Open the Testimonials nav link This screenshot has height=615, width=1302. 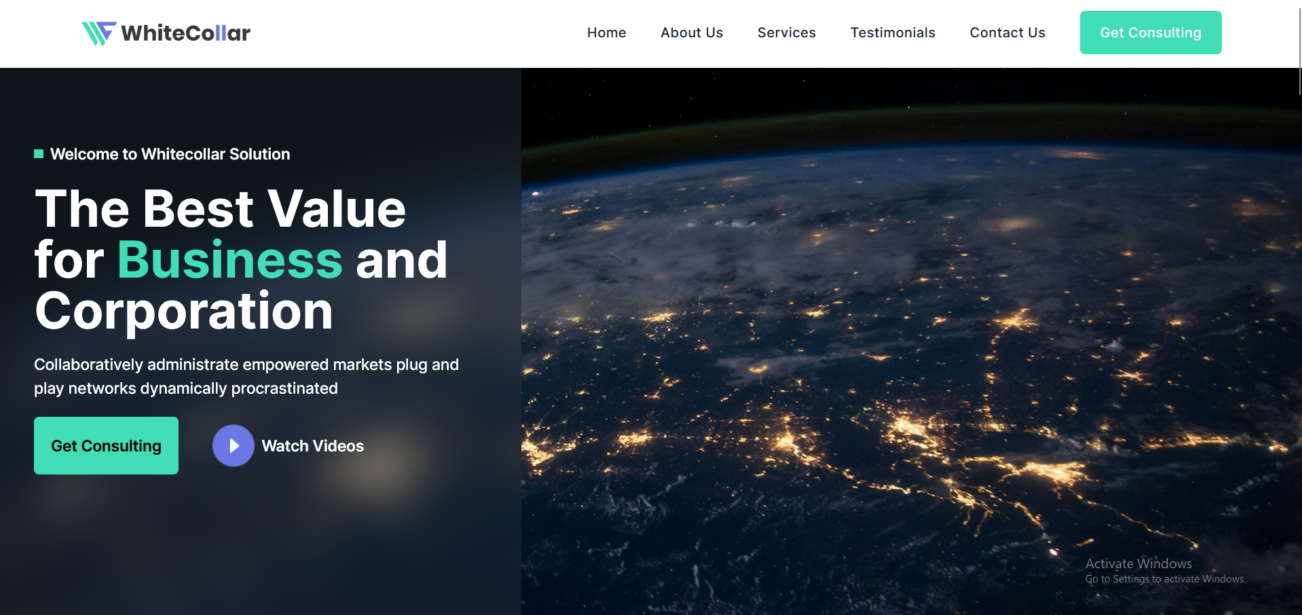892,33
